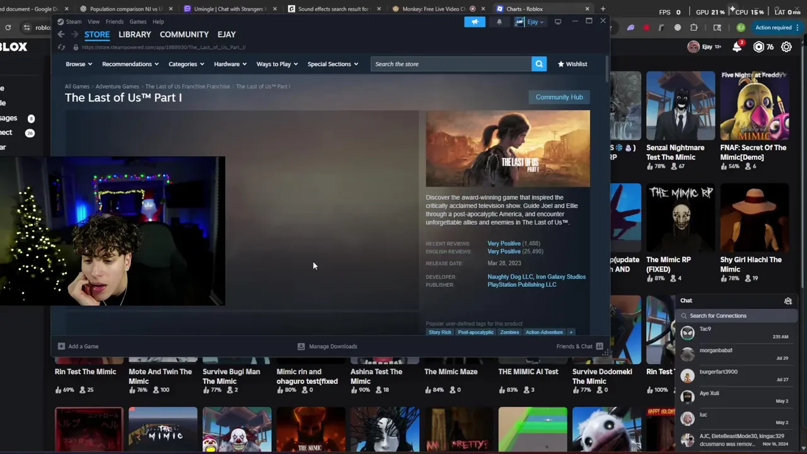This screenshot has height=454, width=807.
Task: Go back with Steam back arrow
Action: click(x=61, y=35)
